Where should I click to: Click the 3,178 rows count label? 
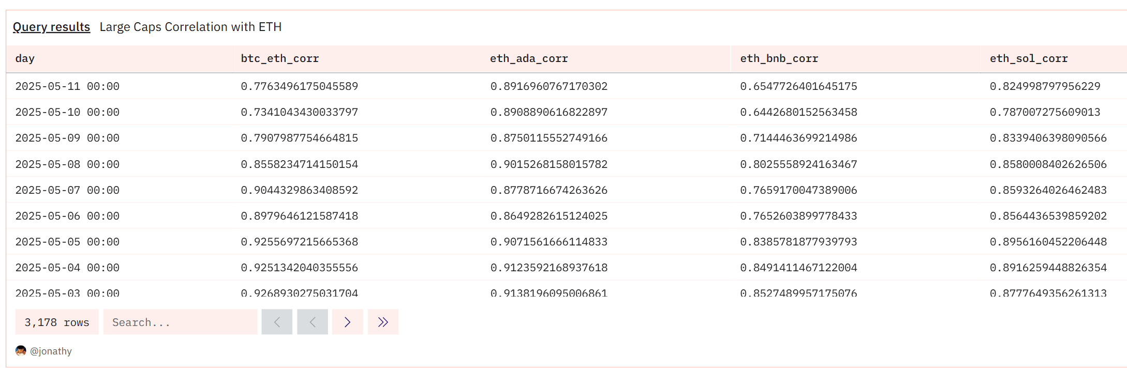click(x=57, y=322)
